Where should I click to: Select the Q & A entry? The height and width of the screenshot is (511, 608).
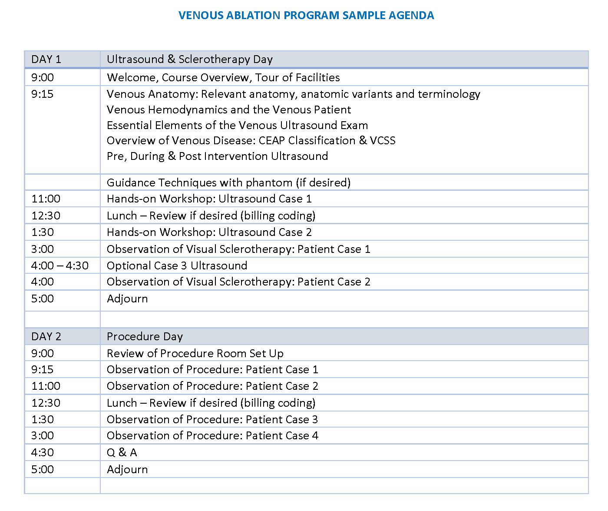tap(122, 452)
